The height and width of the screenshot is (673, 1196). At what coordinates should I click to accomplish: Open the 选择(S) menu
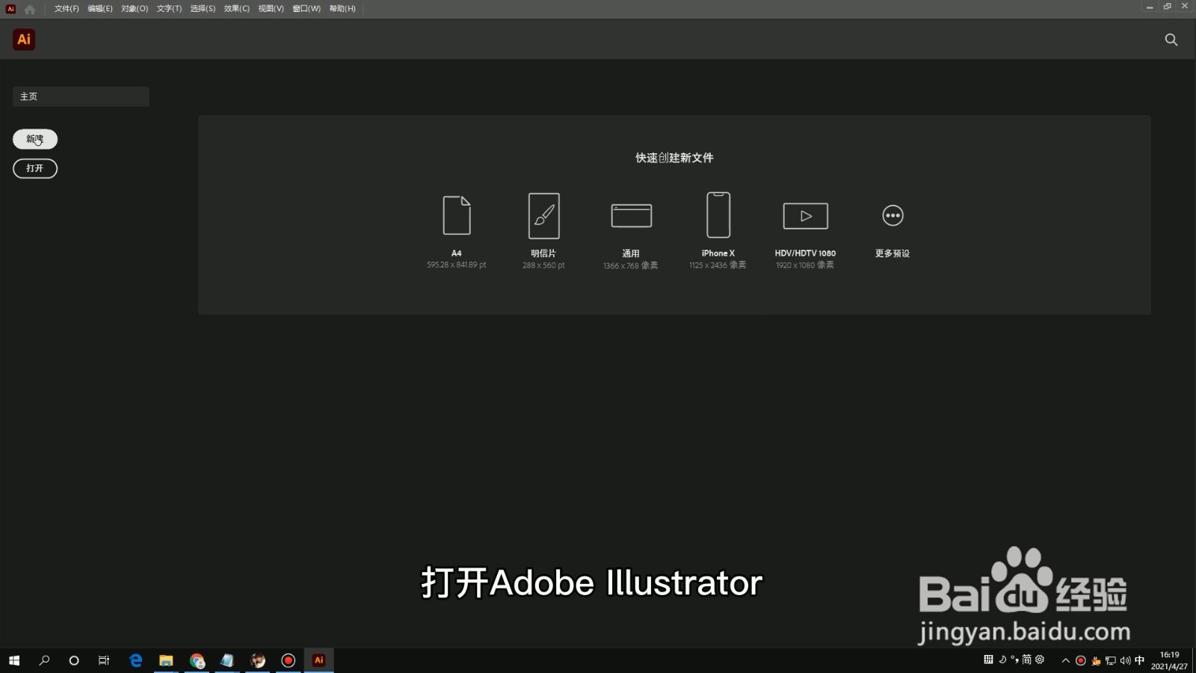(x=203, y=9)
